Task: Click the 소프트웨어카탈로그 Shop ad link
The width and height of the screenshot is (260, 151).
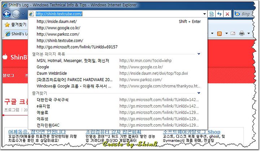Action: (x=191, y=132)
